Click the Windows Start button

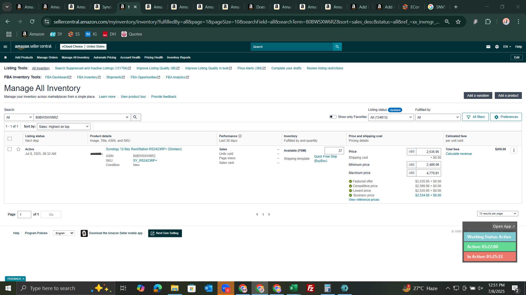pos(8,288)
